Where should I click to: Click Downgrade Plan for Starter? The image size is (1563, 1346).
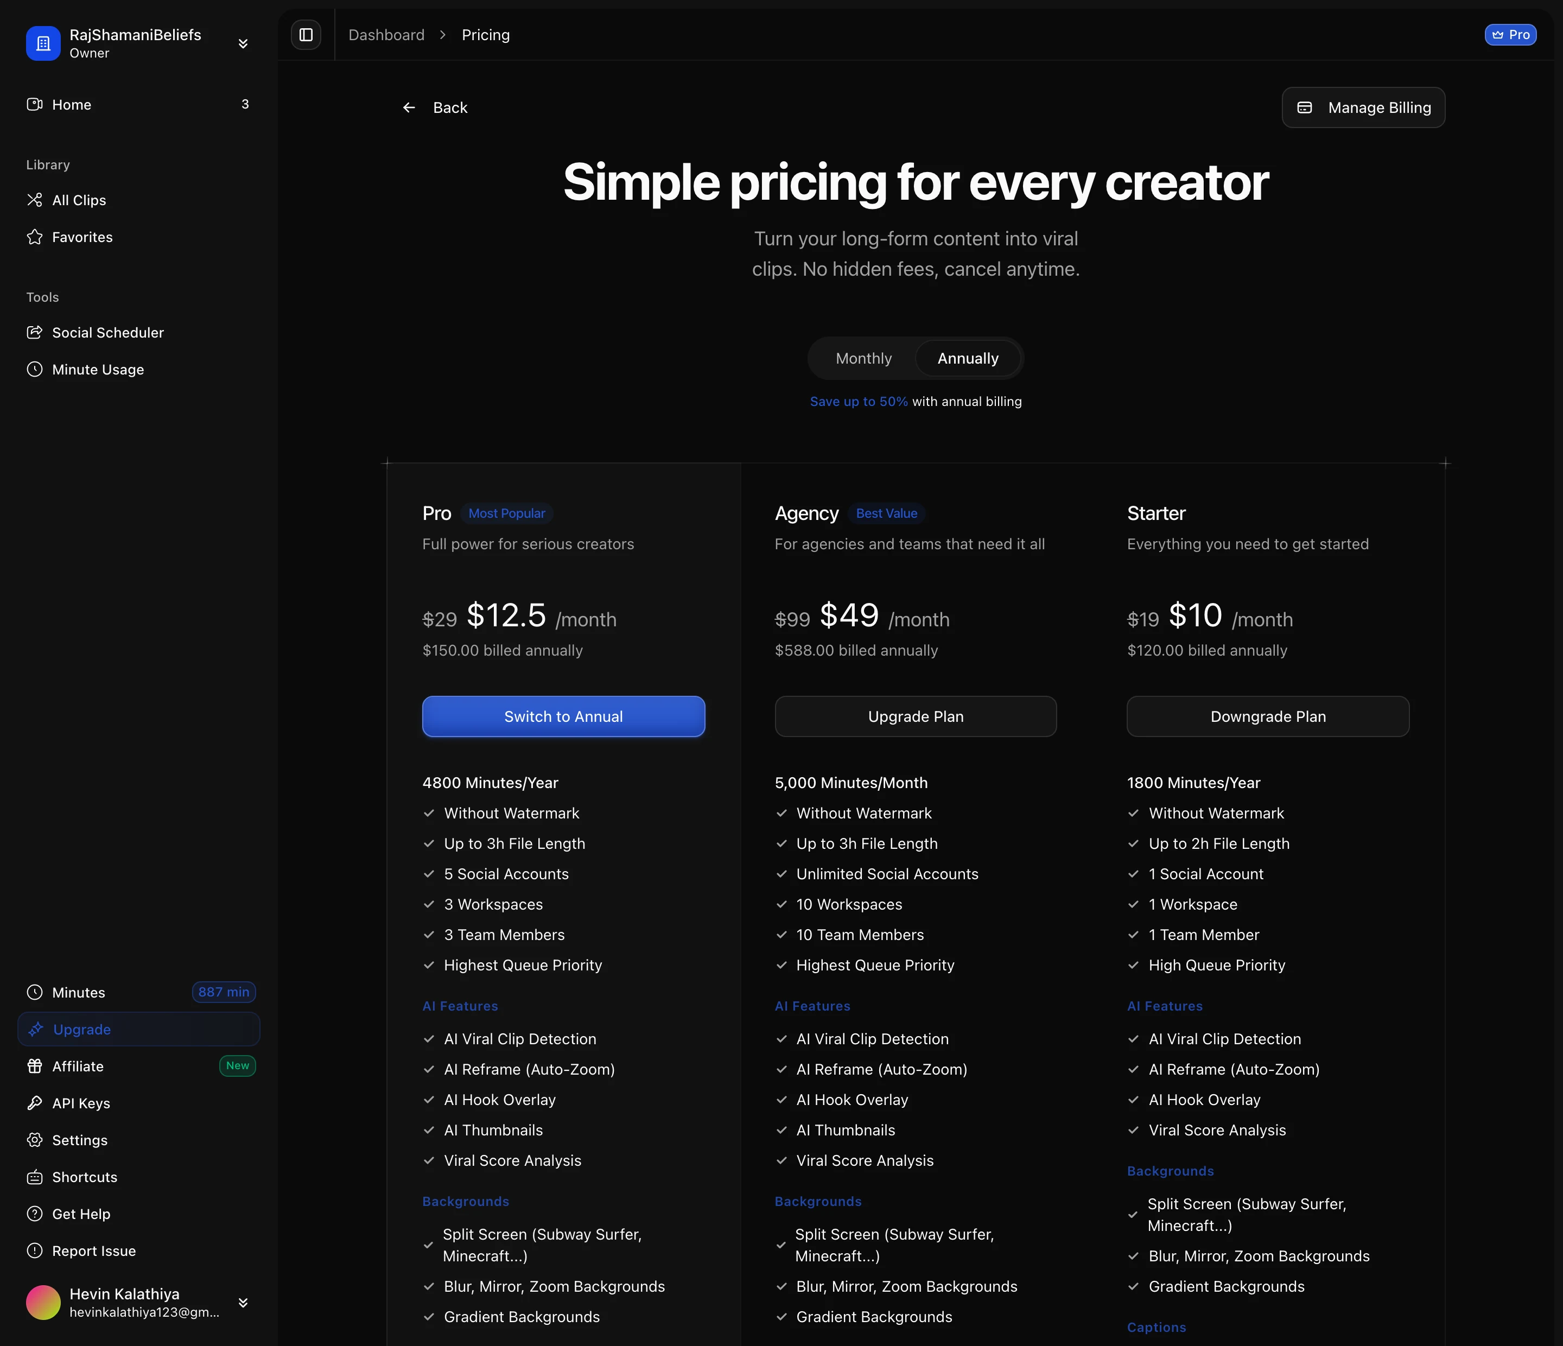coord(1268,717)
